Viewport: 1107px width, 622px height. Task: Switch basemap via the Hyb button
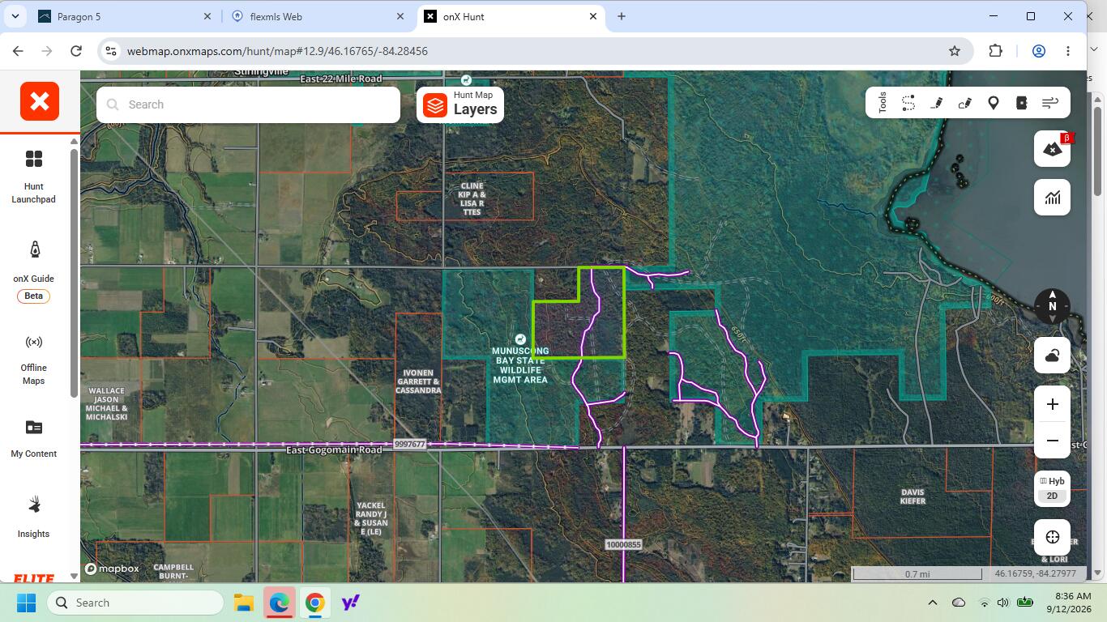click(x=1052, y=481)
